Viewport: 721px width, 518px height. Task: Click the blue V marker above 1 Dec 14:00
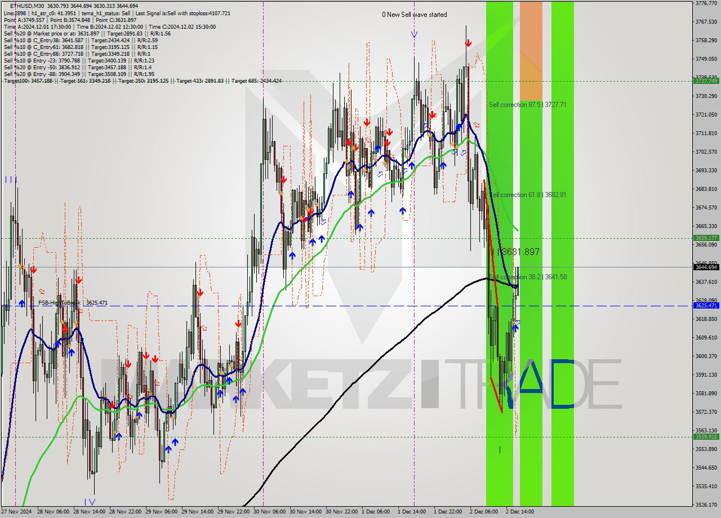[x=414, y=34]
